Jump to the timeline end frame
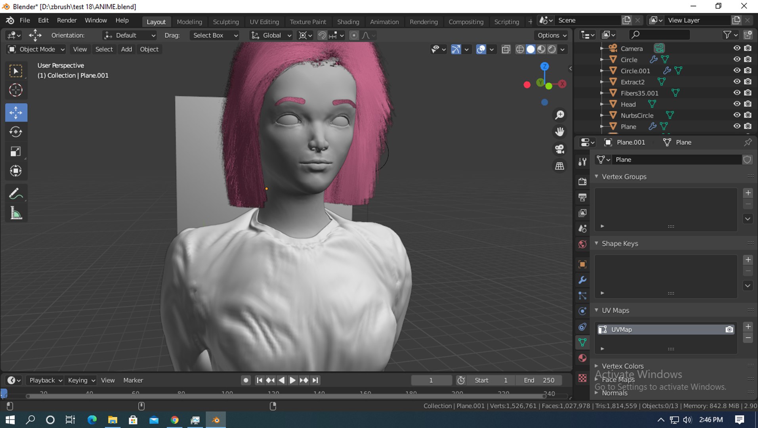This screenshot has width=758, height=428. click(x=315, y=380)
